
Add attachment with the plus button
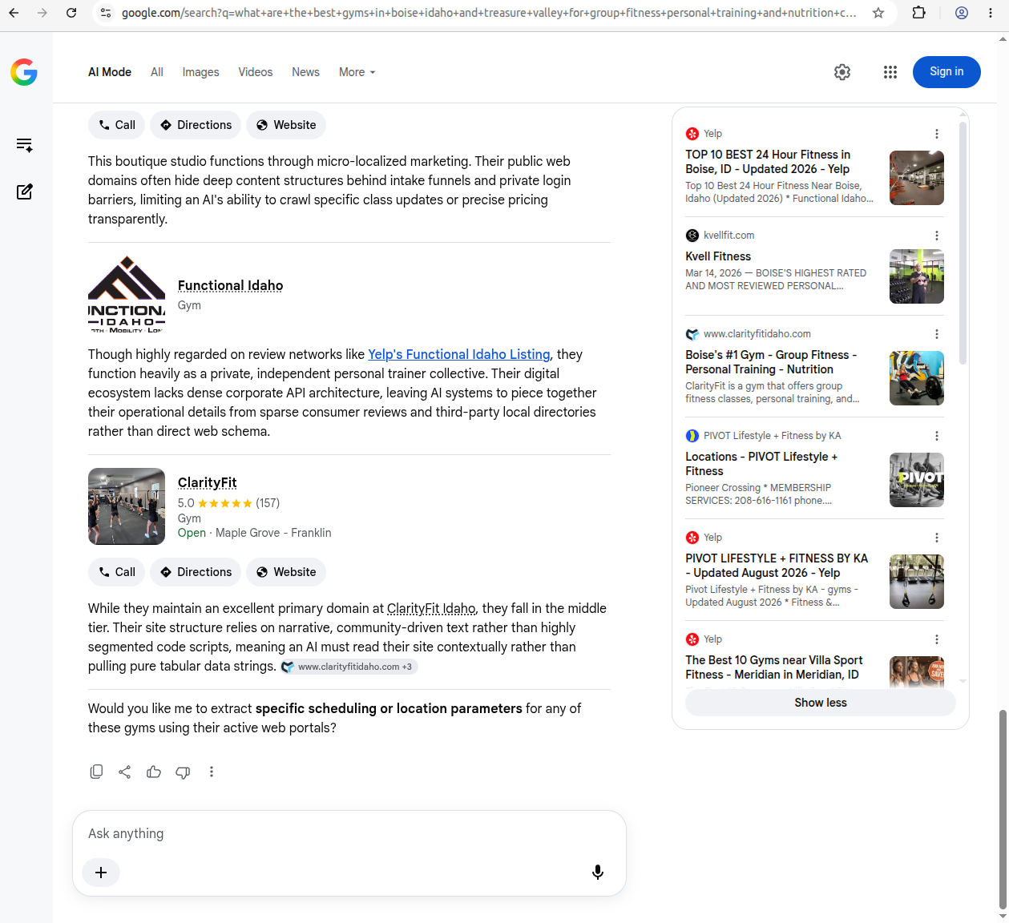(101, 873)
